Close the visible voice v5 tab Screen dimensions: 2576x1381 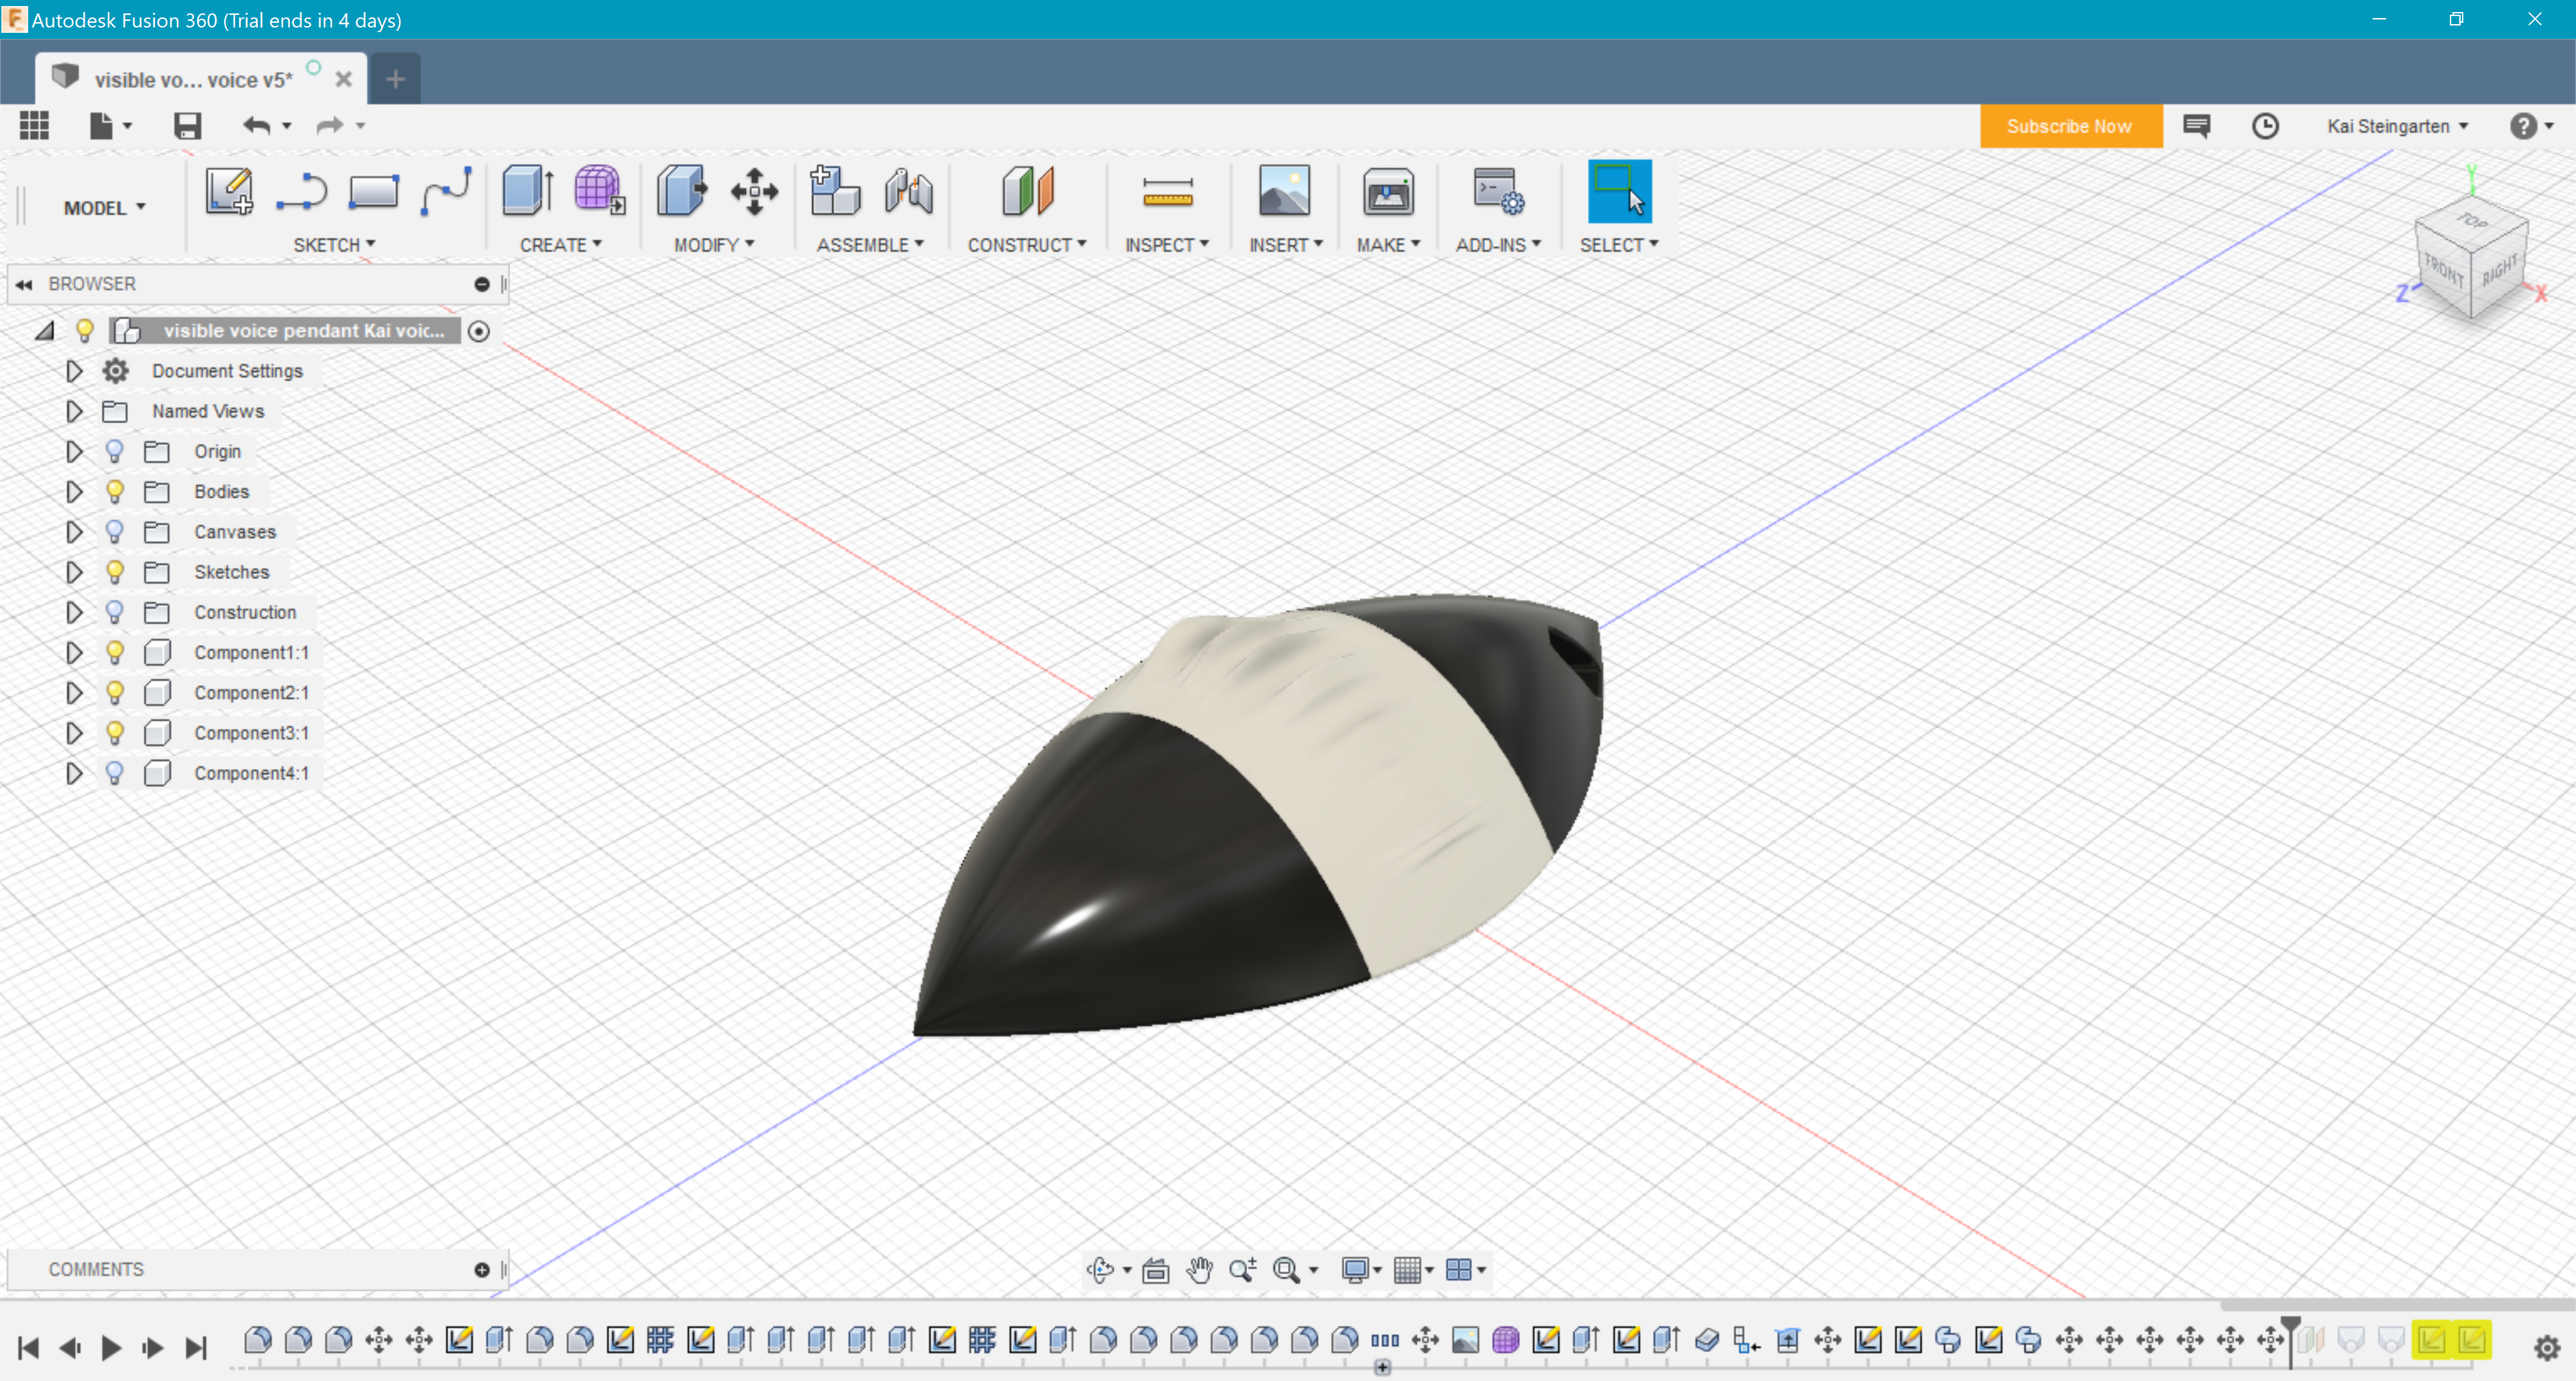point(343,79)
